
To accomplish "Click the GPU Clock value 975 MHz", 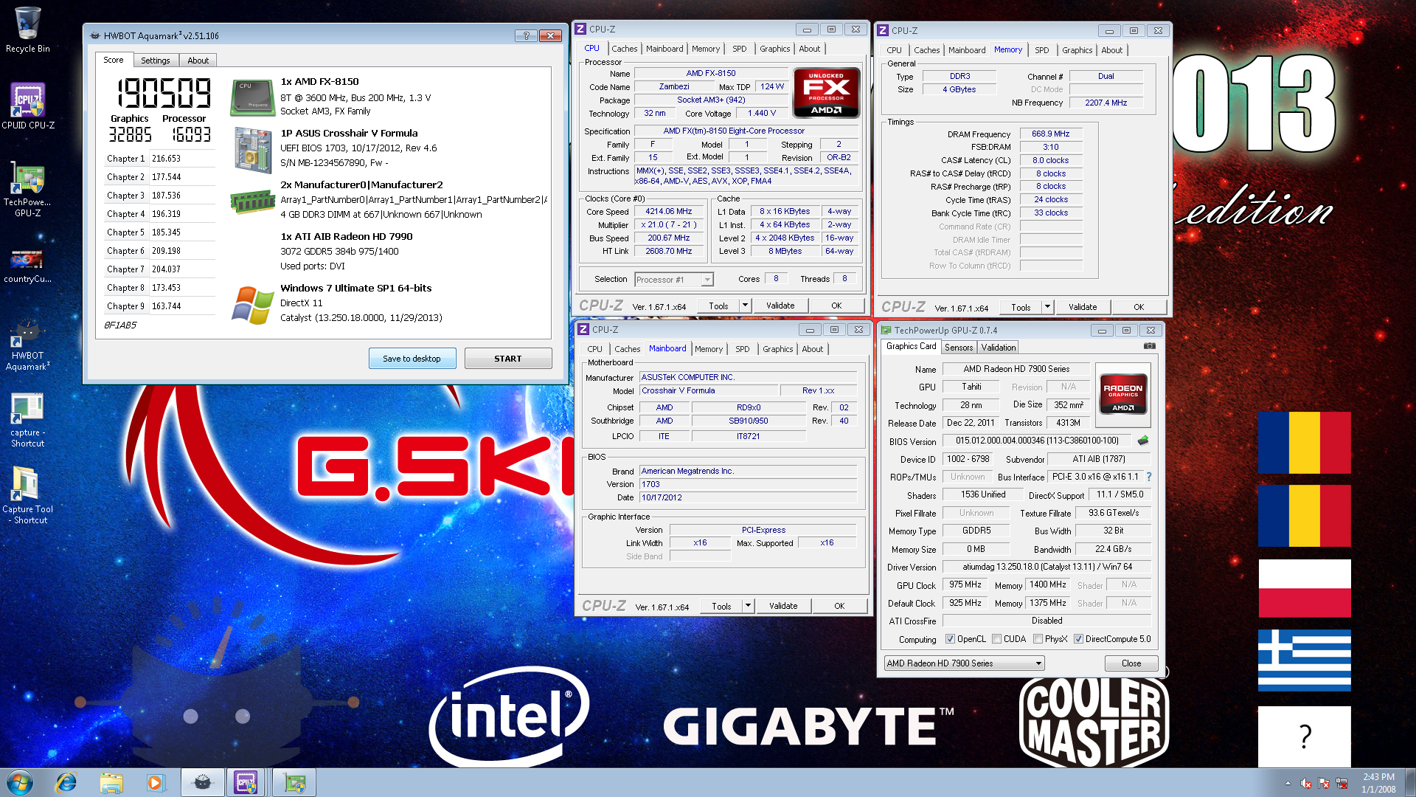I will [x=965, y=584].
